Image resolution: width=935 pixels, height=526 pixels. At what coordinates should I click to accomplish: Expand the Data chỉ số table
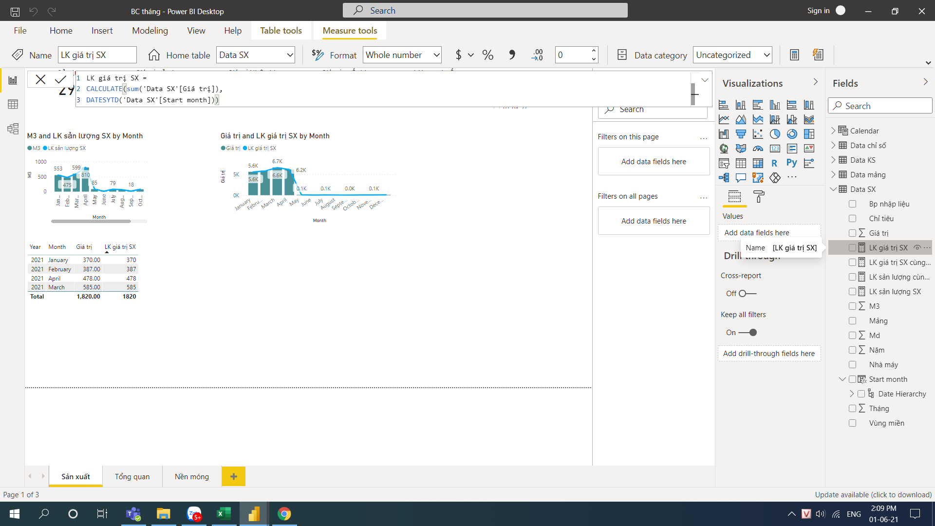point(833,145)
